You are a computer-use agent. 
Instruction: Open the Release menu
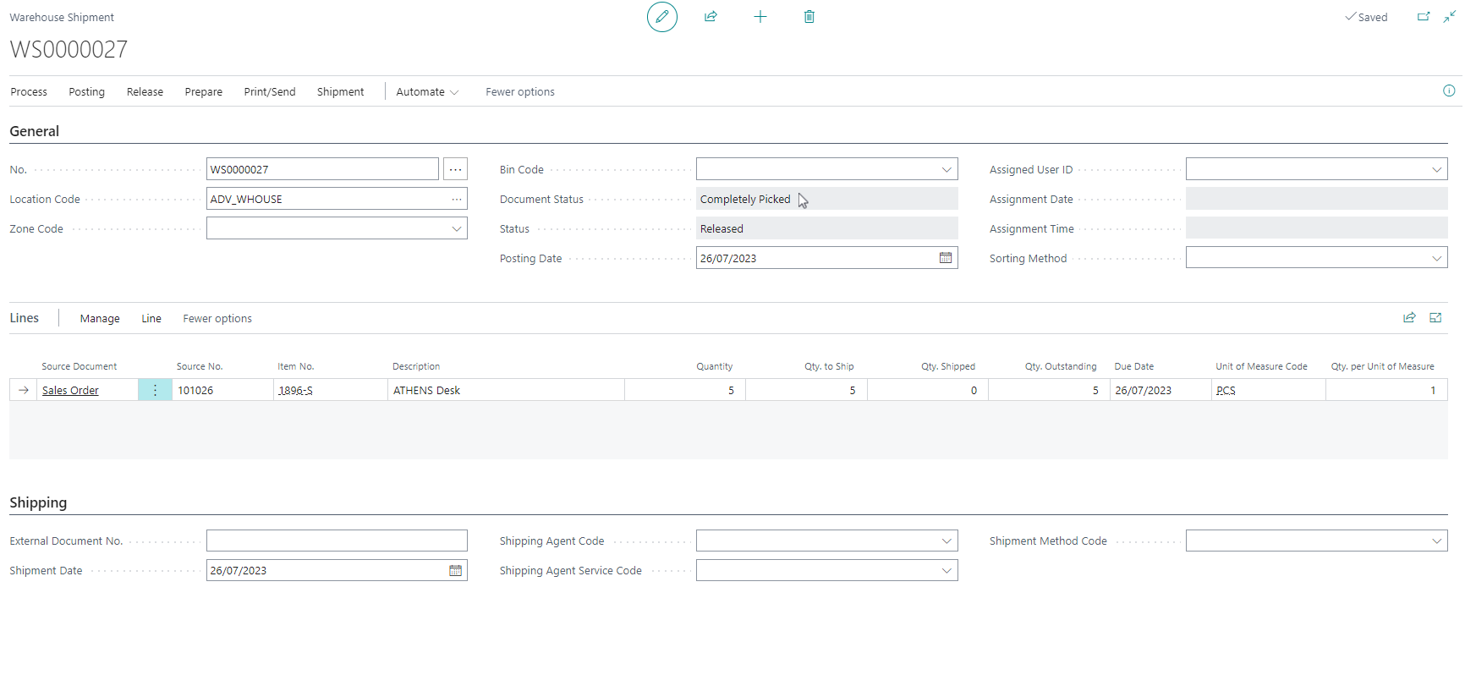point(145,91)
